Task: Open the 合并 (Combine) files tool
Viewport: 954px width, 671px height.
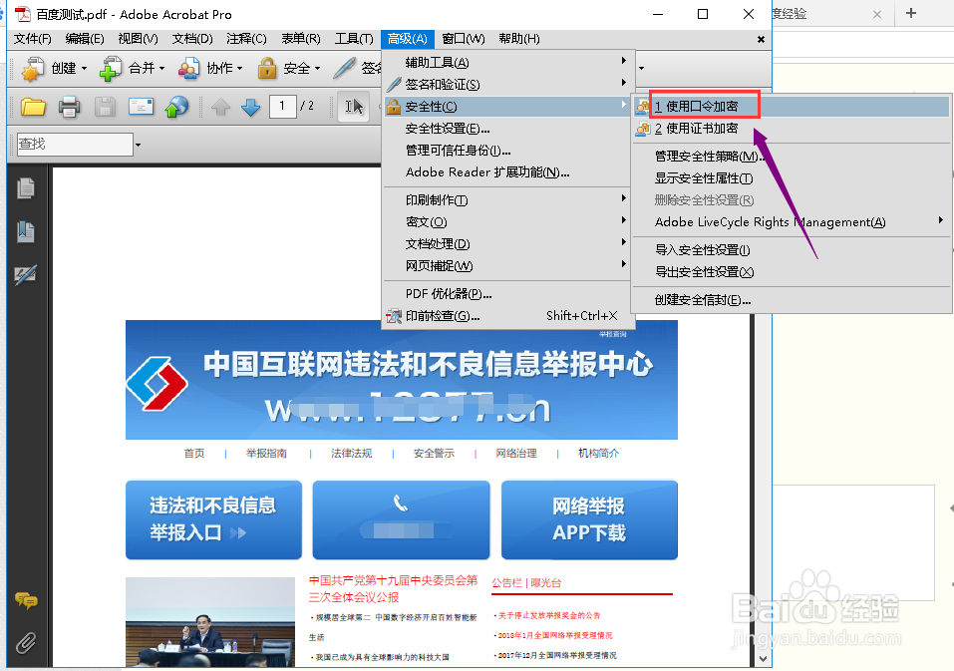Action: pos(110,67)
